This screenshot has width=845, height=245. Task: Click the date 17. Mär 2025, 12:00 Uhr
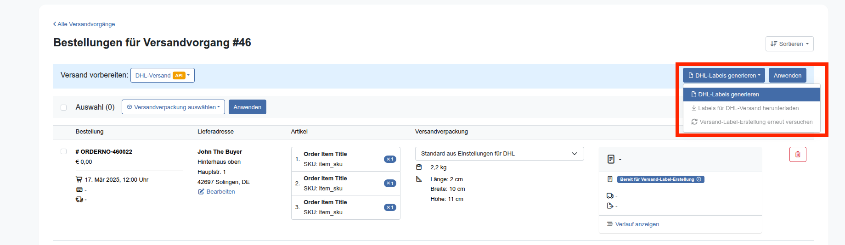pos(116,180)
